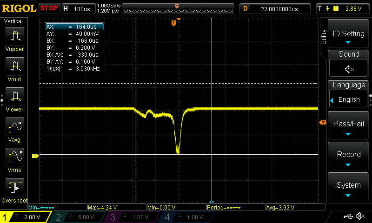Open the System submenu

coord(348,187)
